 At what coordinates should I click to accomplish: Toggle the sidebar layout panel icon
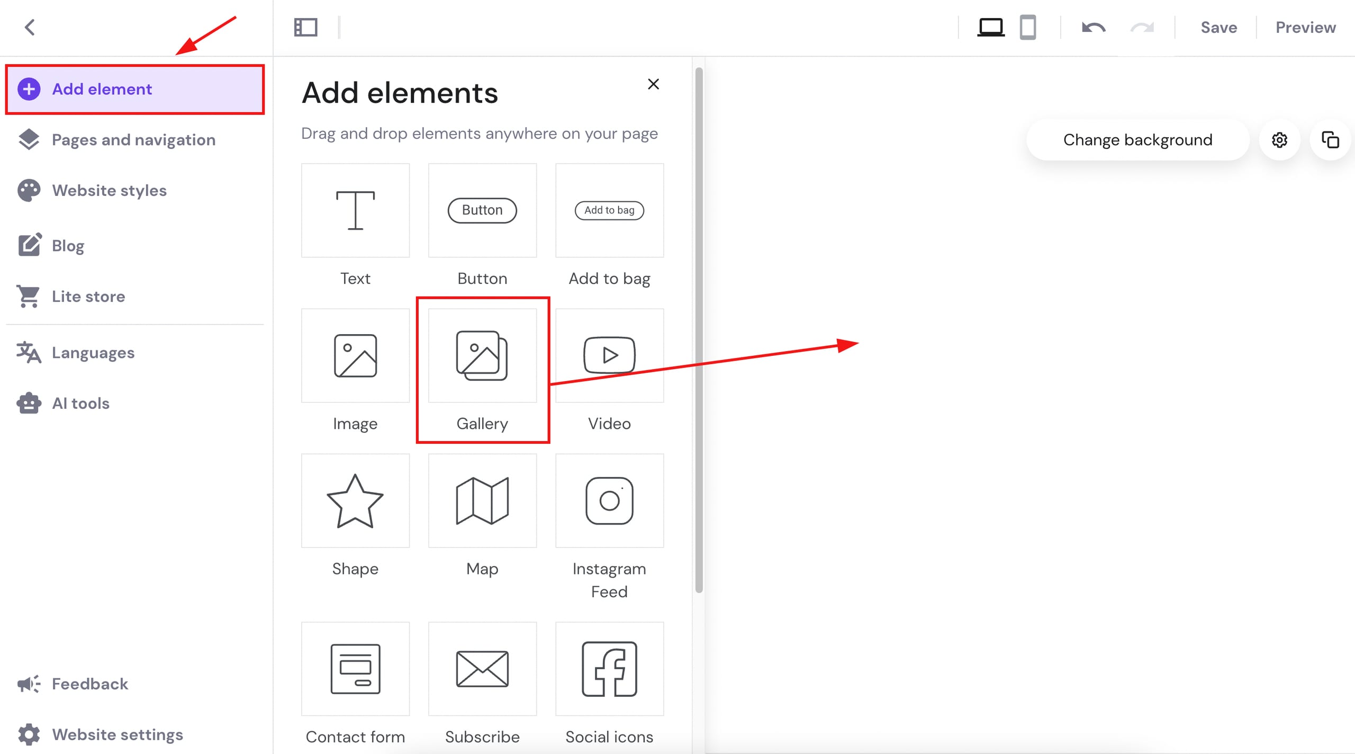(x=305, y=28)
